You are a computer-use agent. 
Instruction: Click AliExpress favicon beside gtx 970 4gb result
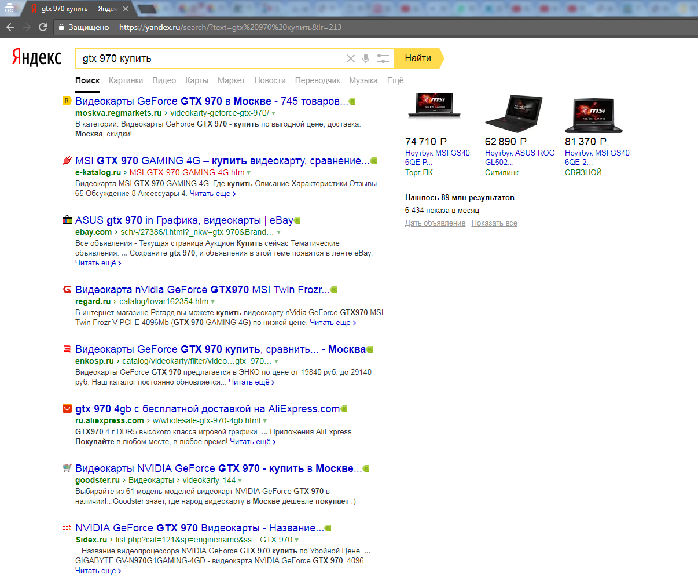pyautogui.click(x=67, y=408)
